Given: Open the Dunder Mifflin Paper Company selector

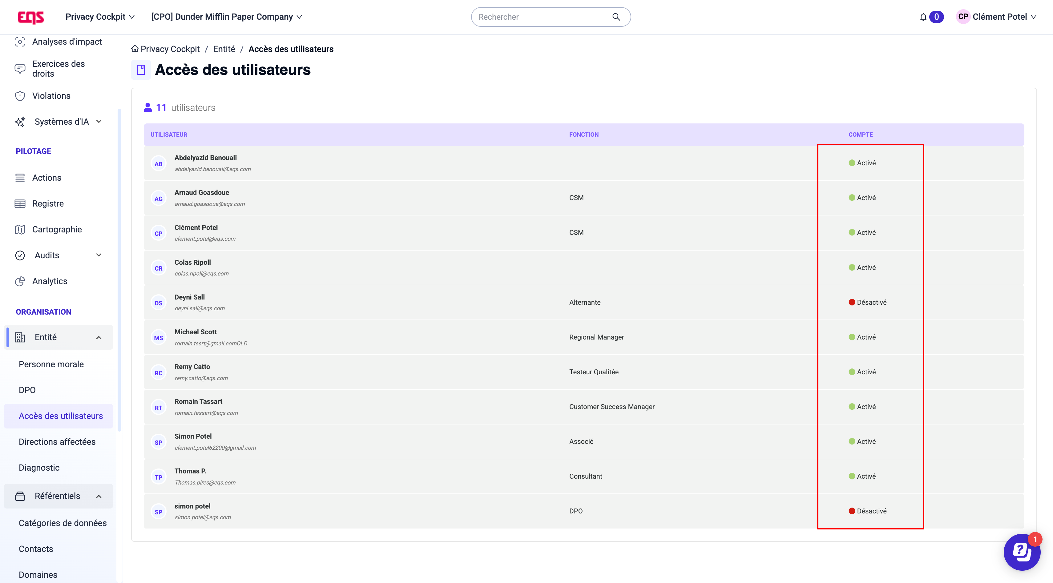Looking at the screenshot, I should pyautogui.click(x=227, y=17).
